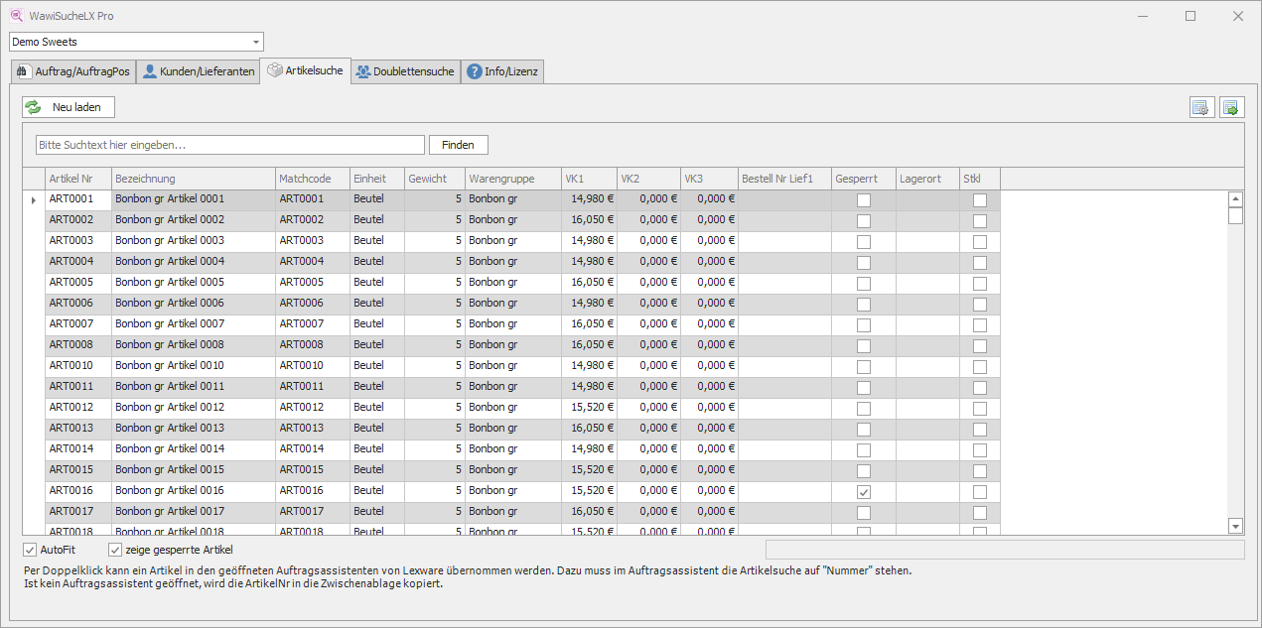Click the WawiSucheLX Pro app icon in the title bar

tap(15, 16)
